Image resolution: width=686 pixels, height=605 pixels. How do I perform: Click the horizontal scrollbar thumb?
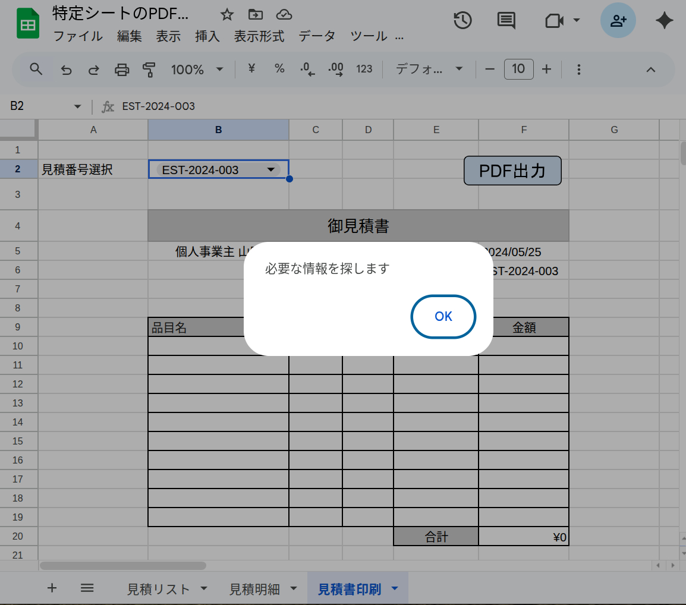(123, 566)
